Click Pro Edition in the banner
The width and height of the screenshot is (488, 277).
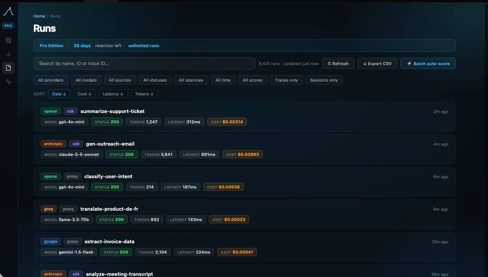point(51,46)
